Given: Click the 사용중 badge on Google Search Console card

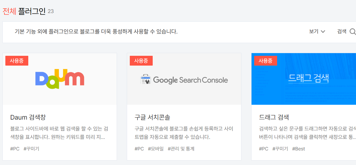Looking at the screenshot, I should 141,61.
